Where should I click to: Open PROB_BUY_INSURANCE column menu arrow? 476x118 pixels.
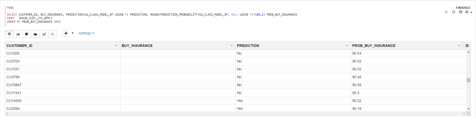[459, 46]
